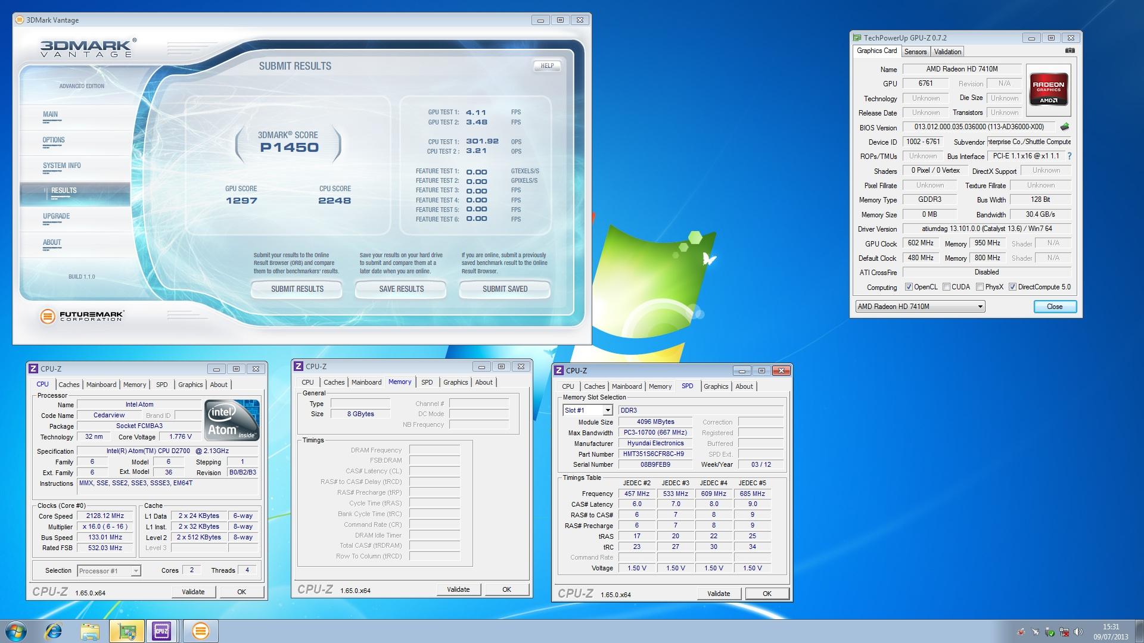Open the Windows Start menu orb
The width and height of the screenshot is (1144, 643).
coord(16,631)
